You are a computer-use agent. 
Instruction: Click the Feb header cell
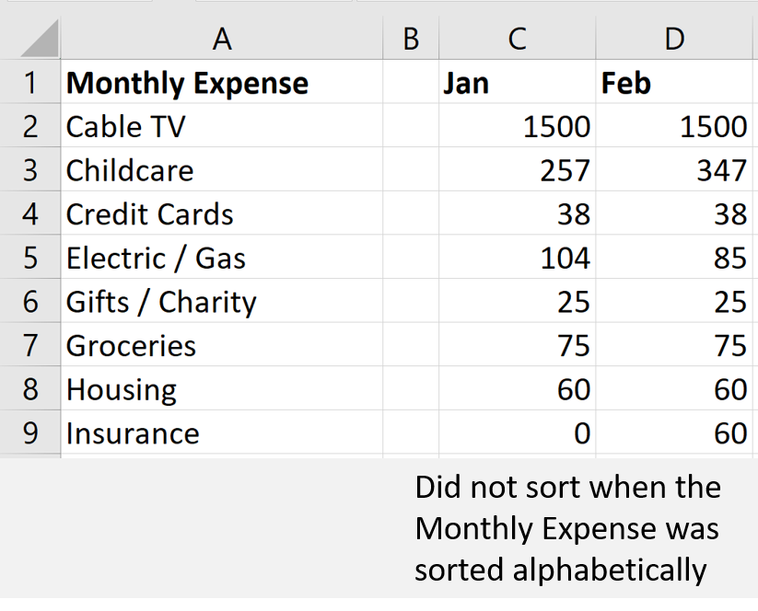pyautogui.click(x=674, y=82)
